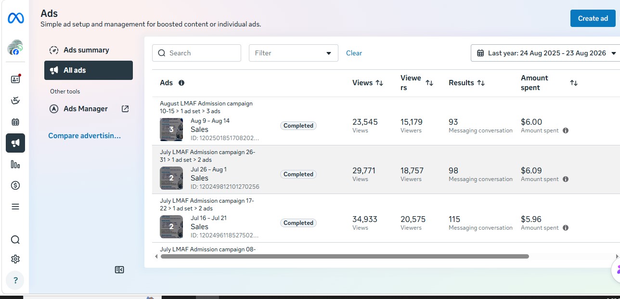
Task: Open thumbnail of July campaign 17-22
Action: click(171, 227)
